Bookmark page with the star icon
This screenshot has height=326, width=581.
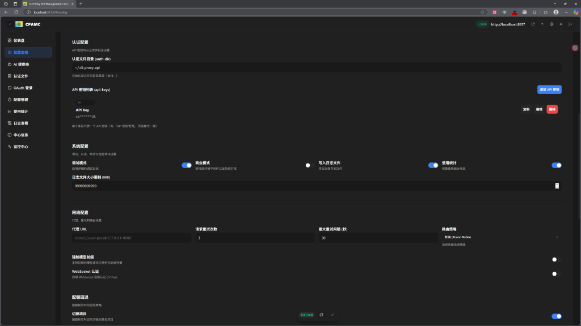[x=482, y=12]
